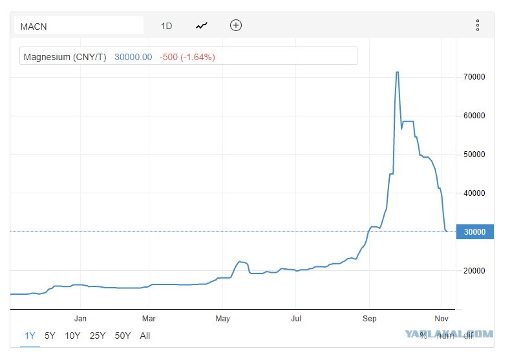Click the May date axis label
The height and width of the screenshot is (353, 510).
point(222,319)
